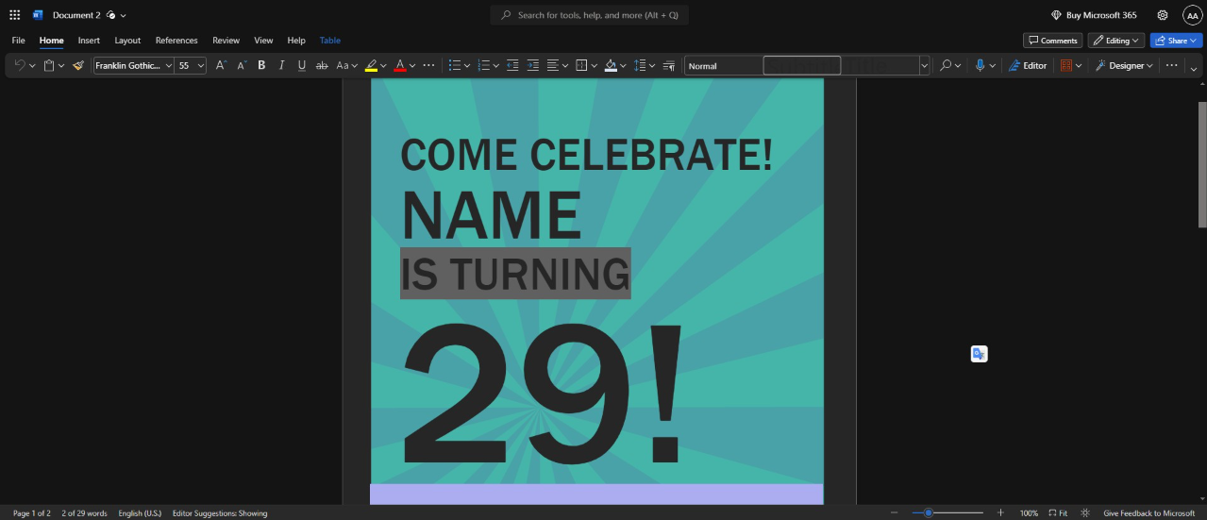This screenshot has width=1207, height=520.
Task: Toggle italic formatting
Action: tap(281, 66)
